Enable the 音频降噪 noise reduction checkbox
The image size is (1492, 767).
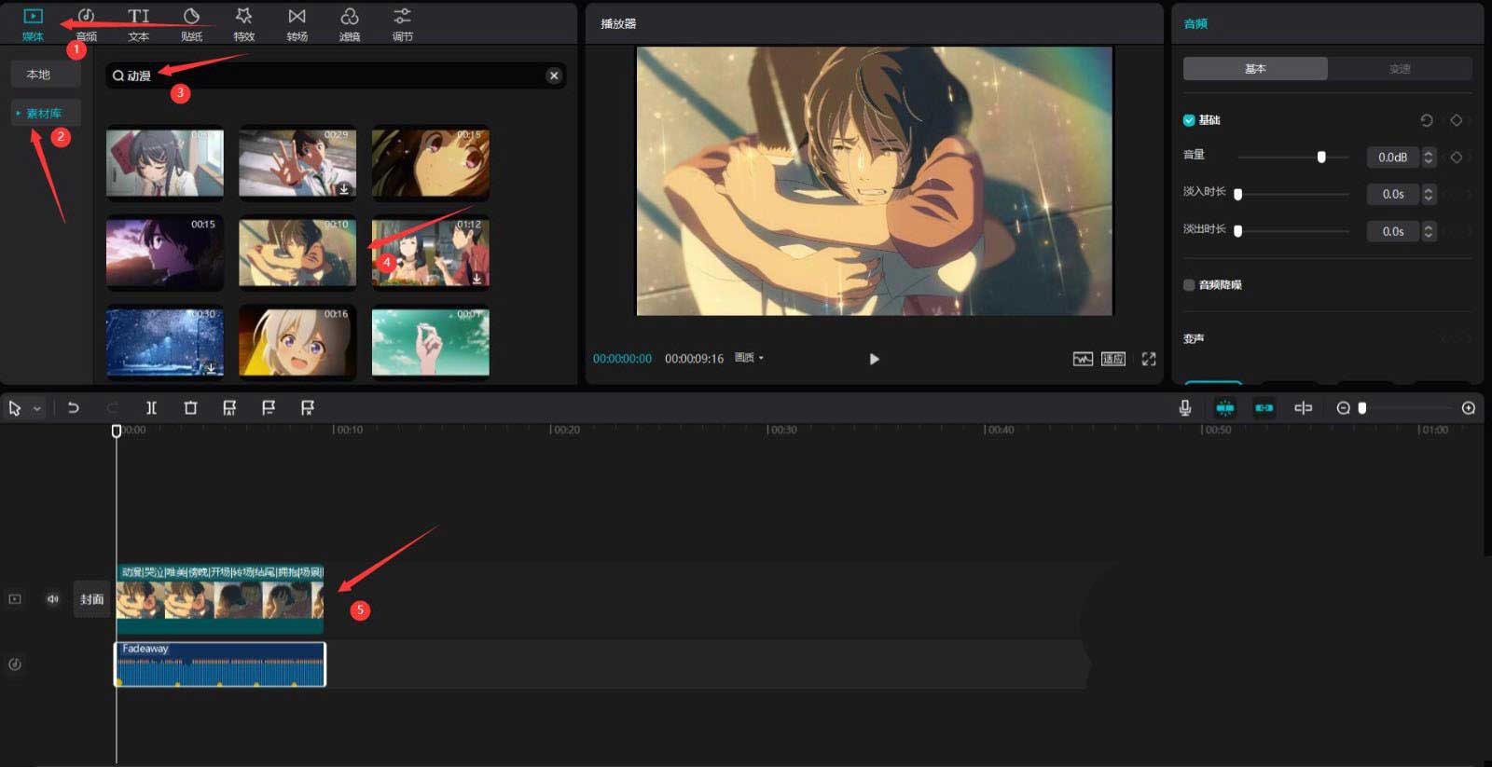click(x=1189, y=285)
